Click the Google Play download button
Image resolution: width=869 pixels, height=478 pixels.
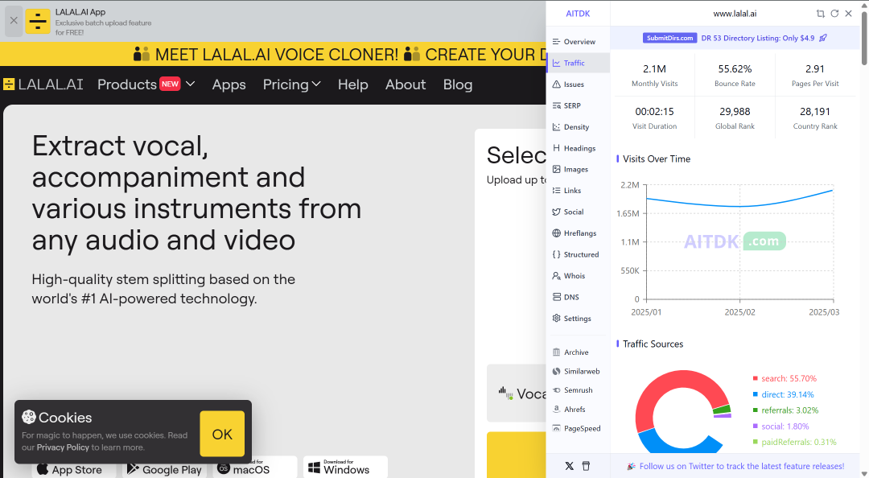pos(165,468)
